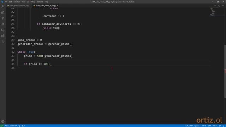226x127 pixels.
Task: Switch to the first editor tab
Action: [19, 6]
